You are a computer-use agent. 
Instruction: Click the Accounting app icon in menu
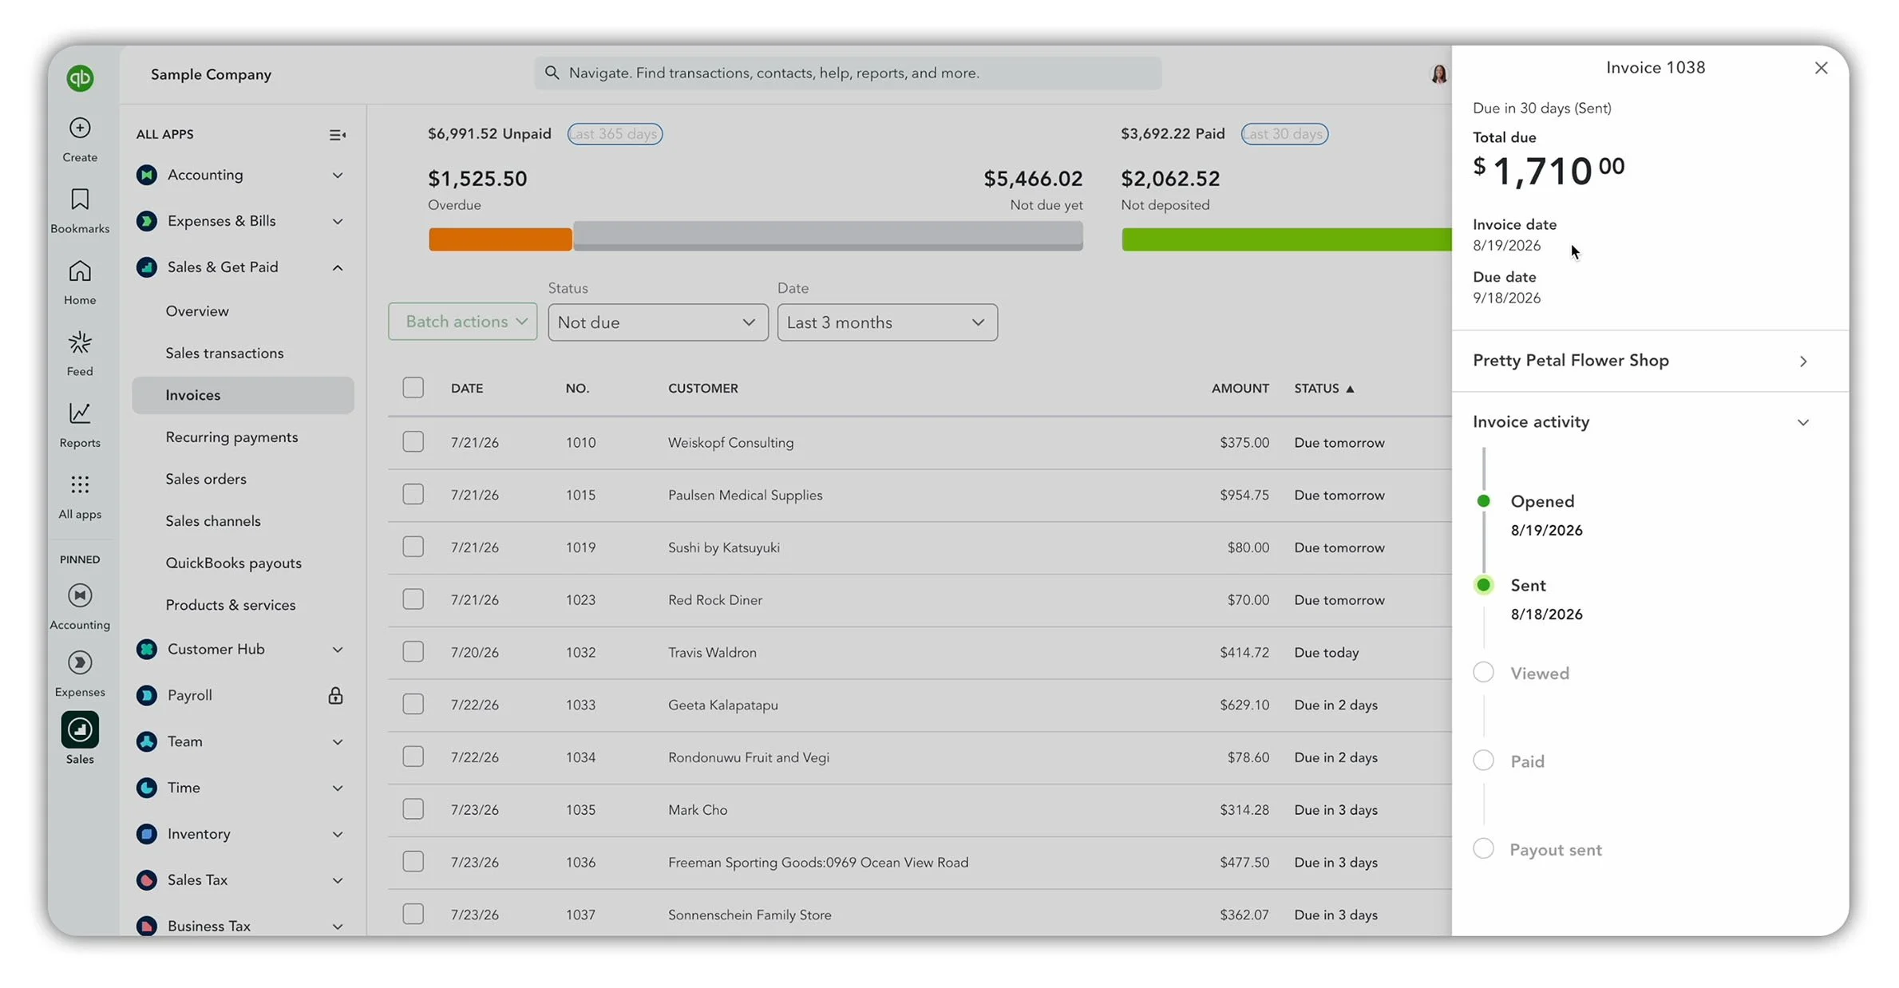click(x=147, y=175)
